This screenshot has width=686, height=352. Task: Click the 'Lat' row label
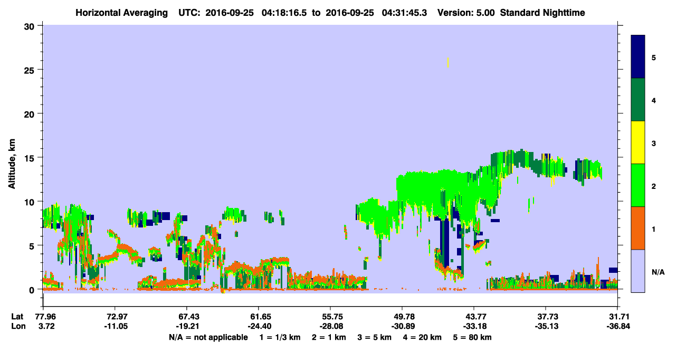[17, 316]
